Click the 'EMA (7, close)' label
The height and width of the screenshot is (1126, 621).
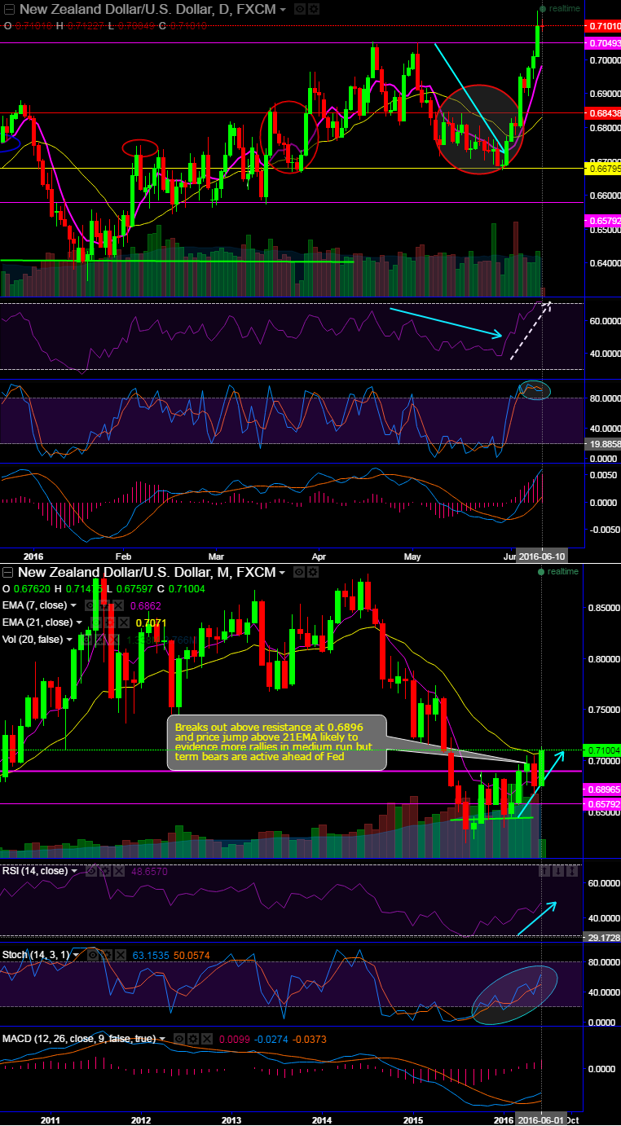click(x=34, y=605)
